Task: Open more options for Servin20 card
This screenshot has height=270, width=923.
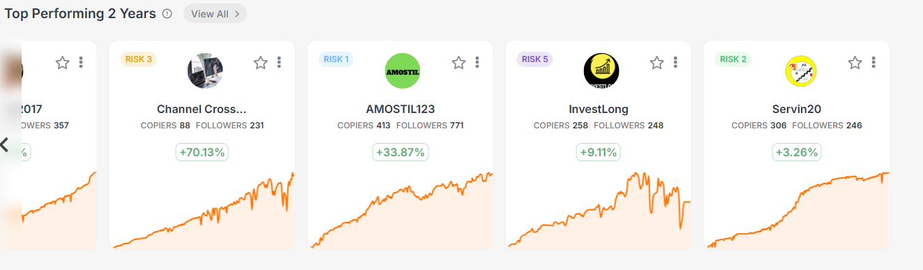Action: pyautogui.click(x=873, y=62)
